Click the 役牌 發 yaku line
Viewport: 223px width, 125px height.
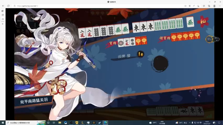[124, 56]
